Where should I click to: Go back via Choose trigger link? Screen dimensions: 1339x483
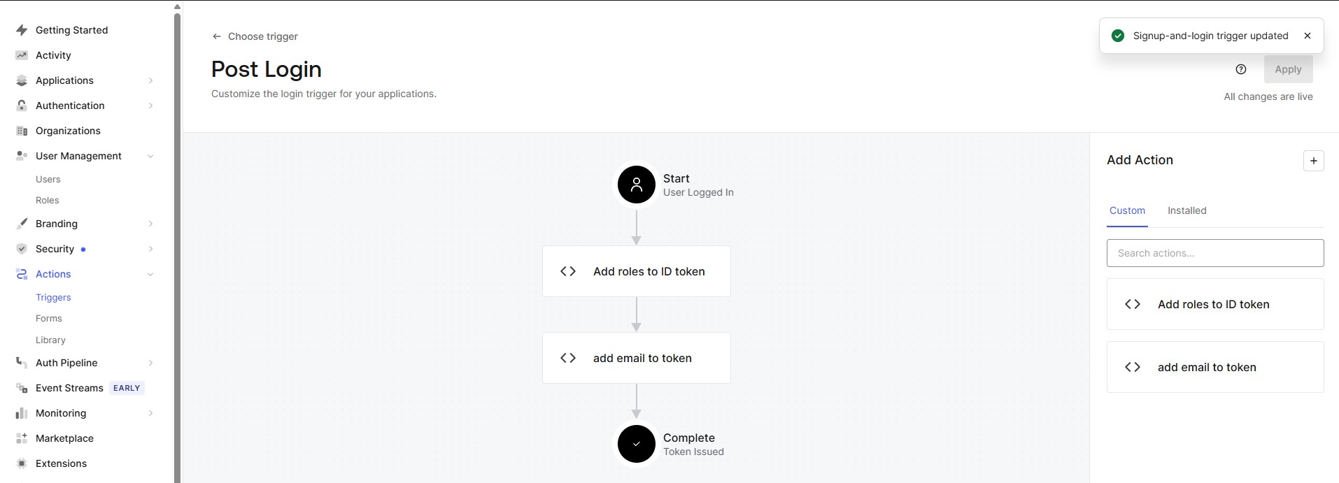[255, 36]
